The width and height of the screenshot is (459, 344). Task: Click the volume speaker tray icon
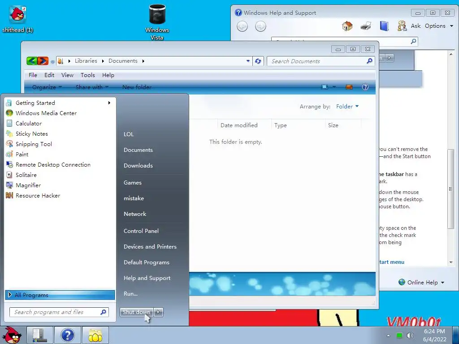click(x=410, y=335)
